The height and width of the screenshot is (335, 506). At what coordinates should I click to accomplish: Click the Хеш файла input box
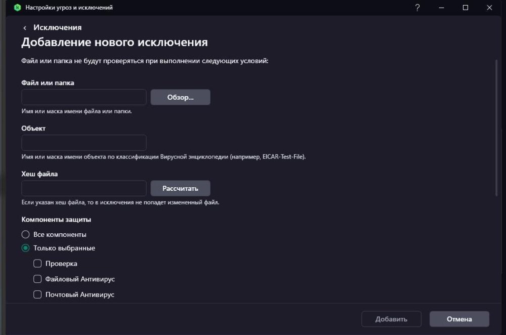[x=84, y=188]
